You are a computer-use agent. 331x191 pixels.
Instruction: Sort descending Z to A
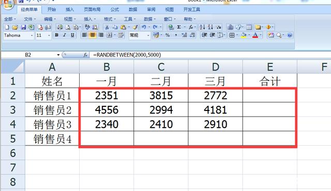point(210,27)
